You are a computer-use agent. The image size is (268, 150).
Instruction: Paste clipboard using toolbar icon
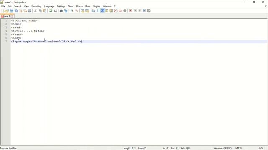click(45, 11)
